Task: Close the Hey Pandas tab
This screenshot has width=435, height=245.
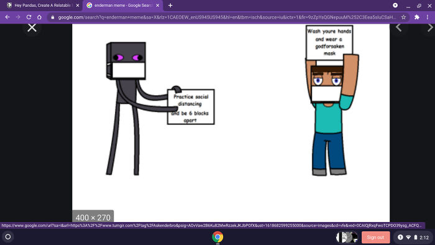Action: (x=78, y=5)
